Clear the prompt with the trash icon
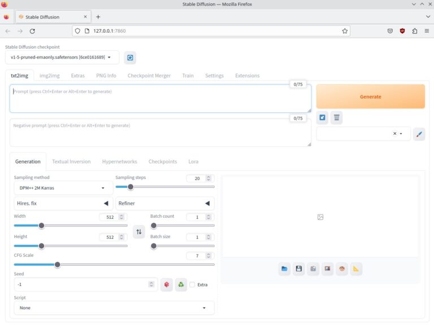This screenshot has width=434, height=325. pos(337,117)
